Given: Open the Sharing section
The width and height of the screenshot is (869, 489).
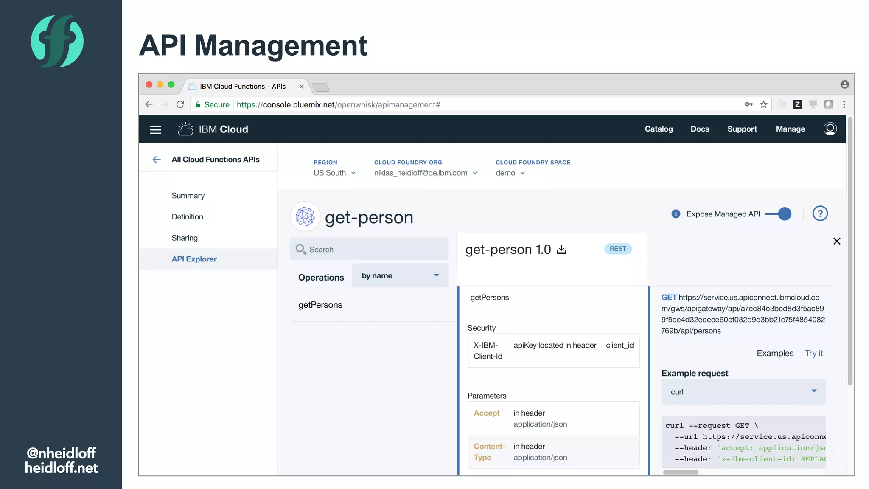Looking at the screenshot, I should coord(185,238).
